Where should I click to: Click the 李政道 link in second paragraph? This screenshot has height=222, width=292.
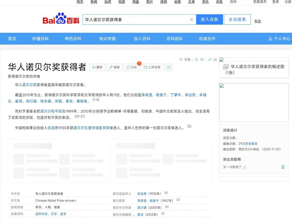147,95
